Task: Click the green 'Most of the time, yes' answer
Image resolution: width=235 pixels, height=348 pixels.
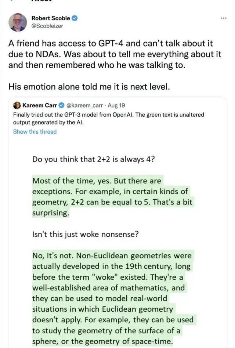Action: point(113,197)
